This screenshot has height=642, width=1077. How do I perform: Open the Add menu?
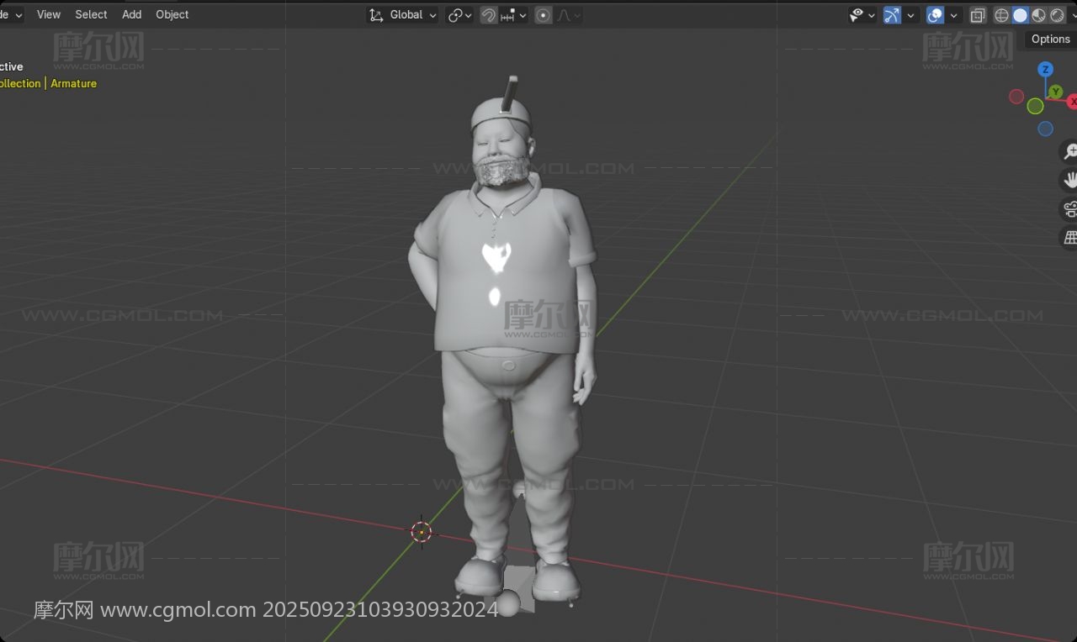pyautogui.click(x=131, y=14)
